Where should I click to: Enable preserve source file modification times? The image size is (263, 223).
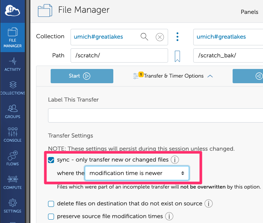point(51,216)
